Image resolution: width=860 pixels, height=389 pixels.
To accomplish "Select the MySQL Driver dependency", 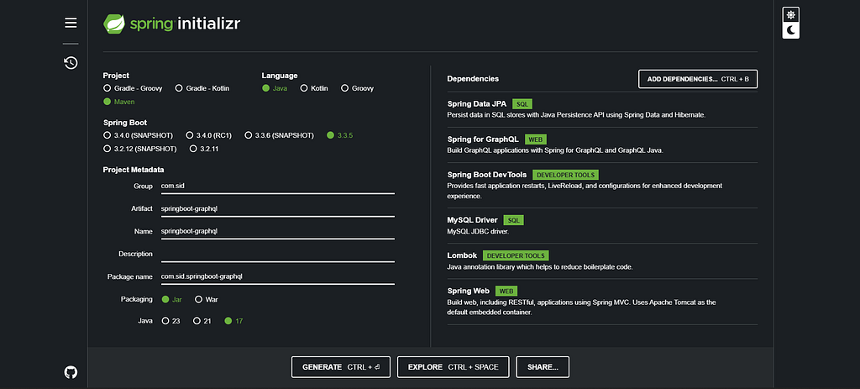I will click(602, 225).
